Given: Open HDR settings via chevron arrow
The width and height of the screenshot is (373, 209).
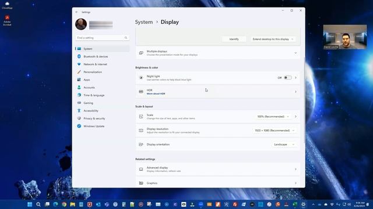Looking at the screenshot, I should pyautogui.click(x=295, y=92).
